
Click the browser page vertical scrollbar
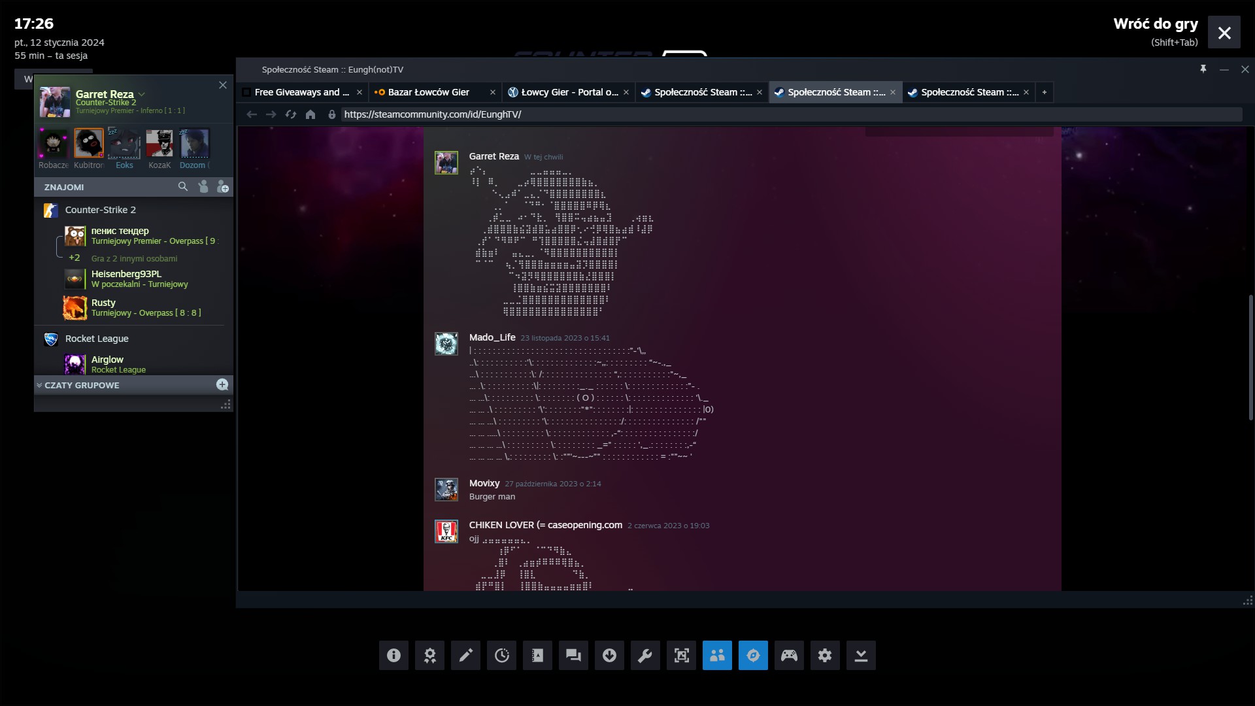[1250, 357]
